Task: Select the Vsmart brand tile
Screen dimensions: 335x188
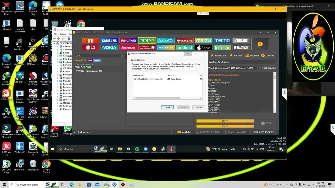Action: click(x=185, y=40)
